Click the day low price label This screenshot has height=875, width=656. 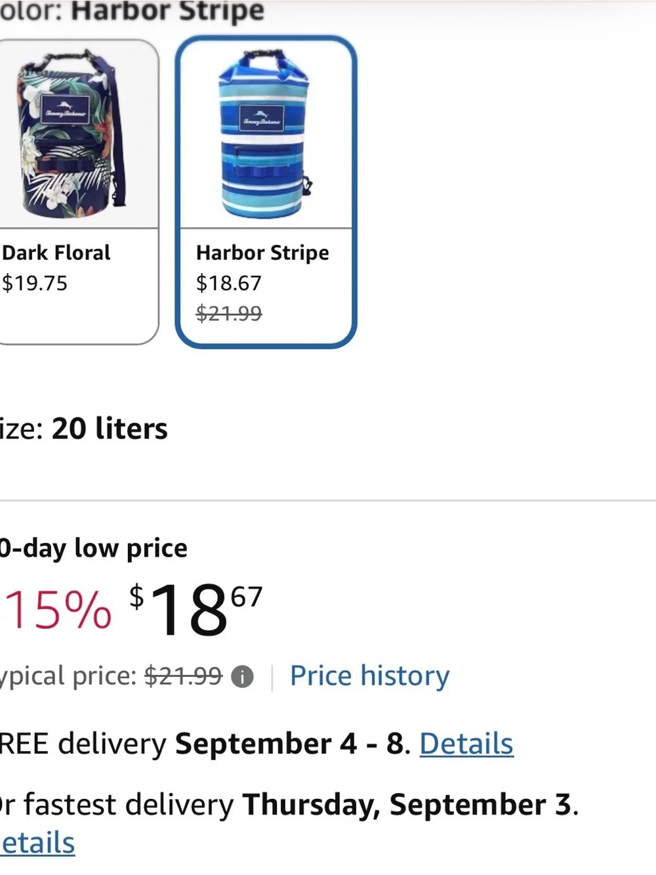tap(94, 548)
